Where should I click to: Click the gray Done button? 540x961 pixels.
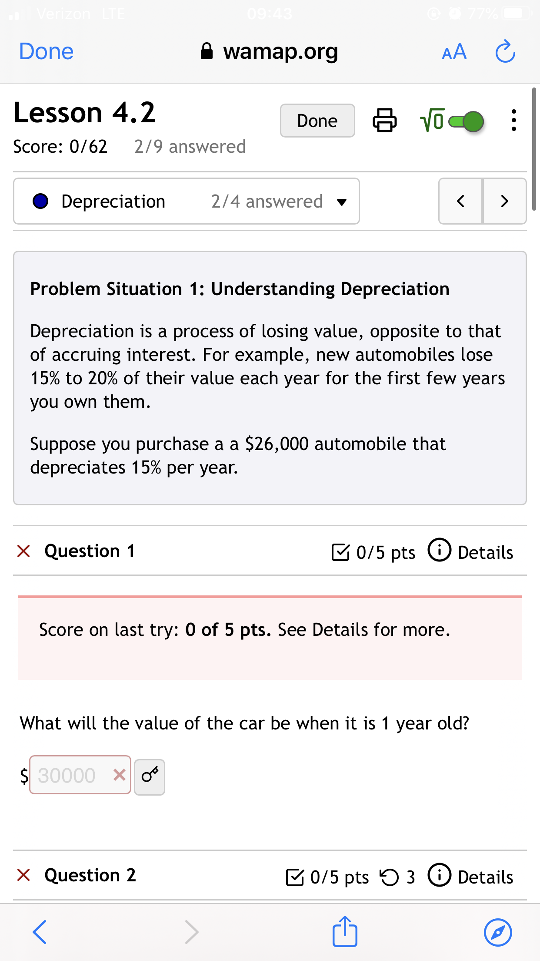(x=317, y=121)
